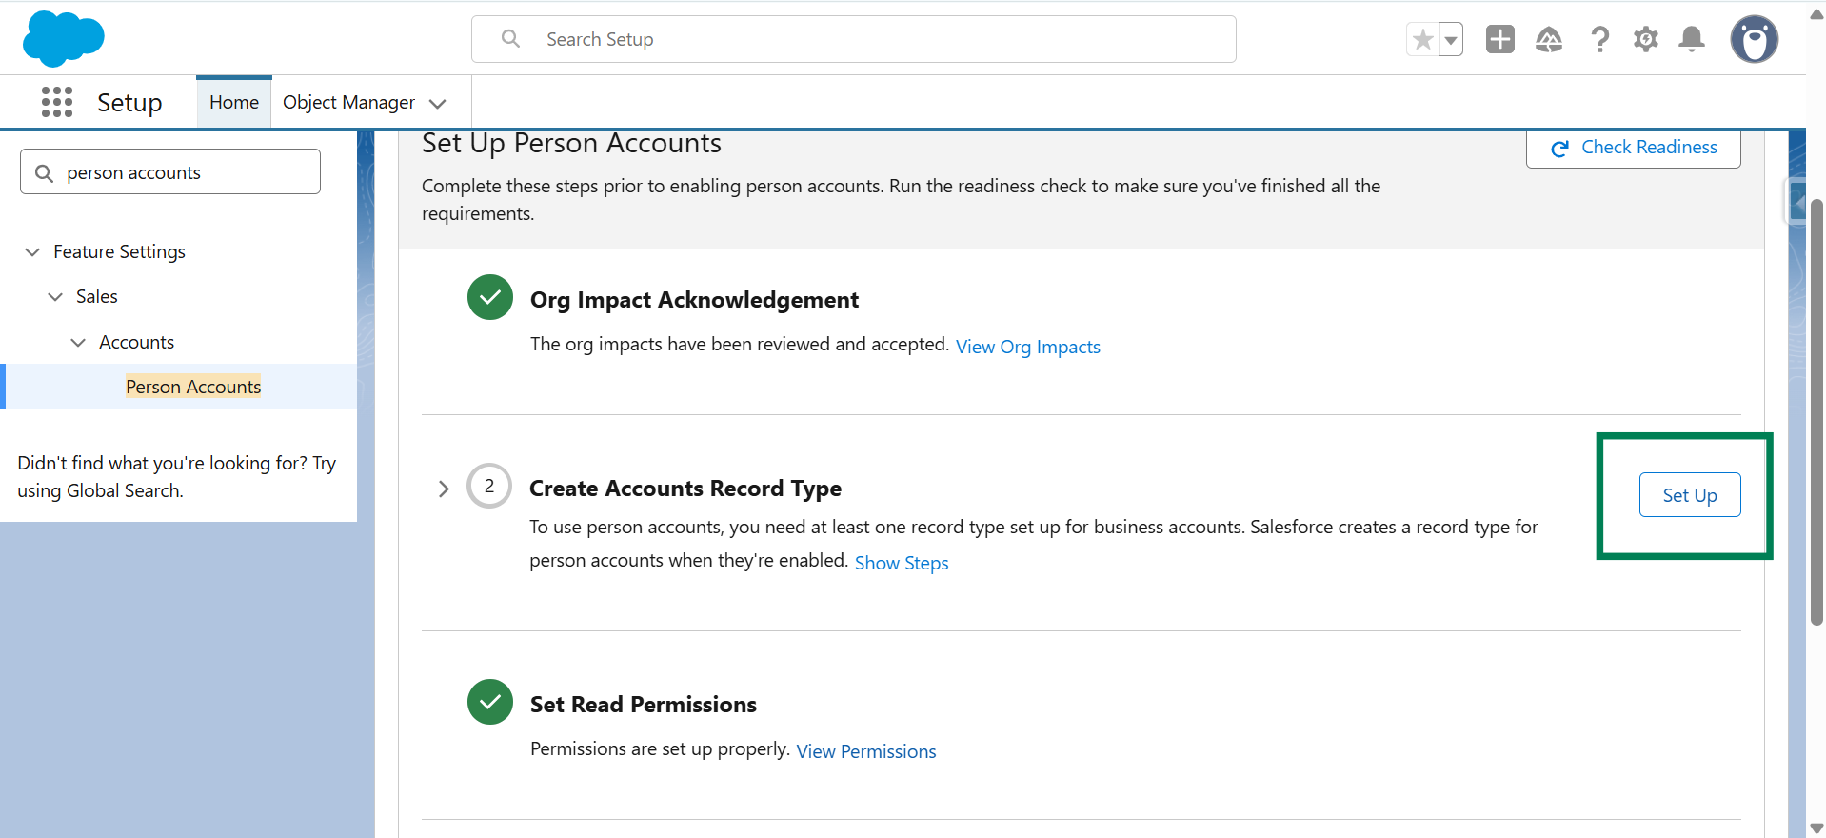
Task: Open the Setup gear menu
Action: (1645, 39)
